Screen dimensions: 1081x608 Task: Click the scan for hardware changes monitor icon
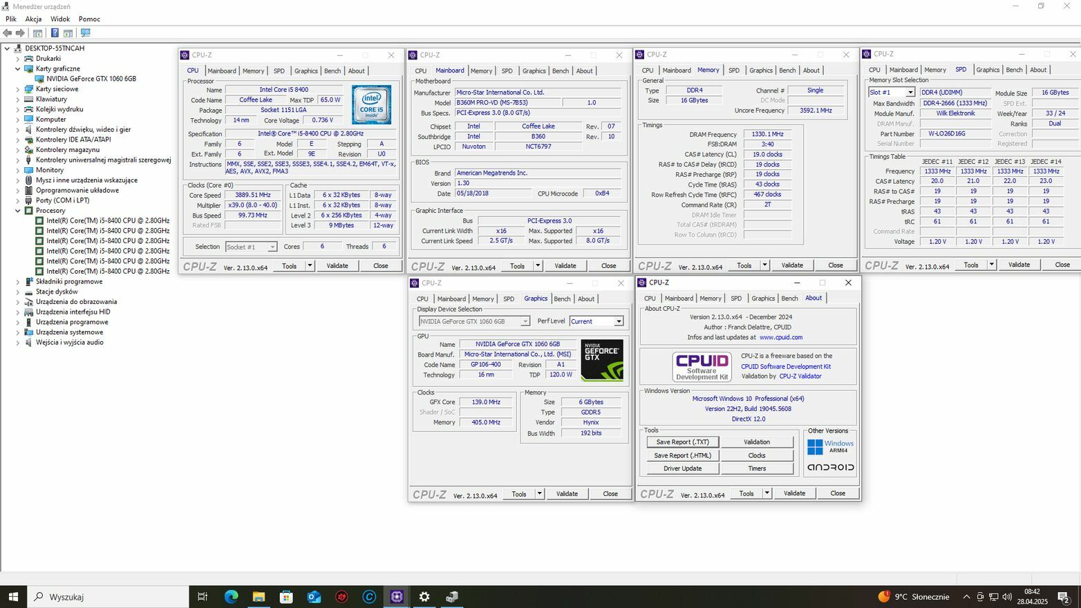(x=85, y=33)
